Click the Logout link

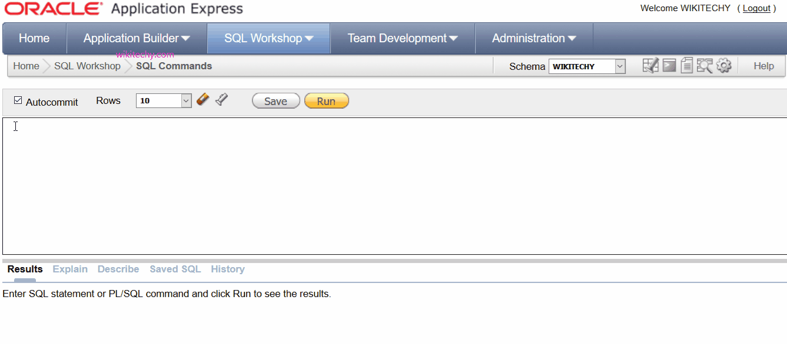756,8
